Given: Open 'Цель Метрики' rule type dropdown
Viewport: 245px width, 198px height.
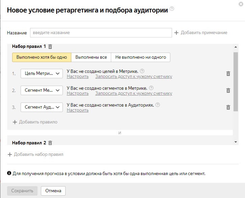Looking at the screenshot, I should (42, 74).
